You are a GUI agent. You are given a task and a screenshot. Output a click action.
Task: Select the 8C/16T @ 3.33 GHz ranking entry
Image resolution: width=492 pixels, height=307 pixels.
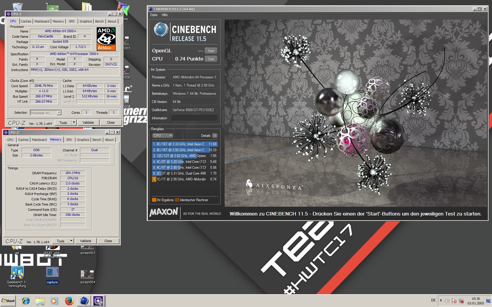(184, 144)
